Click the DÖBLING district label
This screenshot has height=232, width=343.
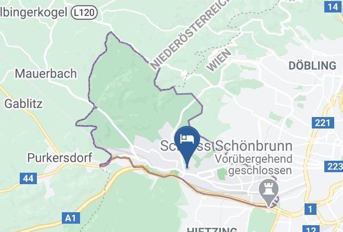pos(312,66)
